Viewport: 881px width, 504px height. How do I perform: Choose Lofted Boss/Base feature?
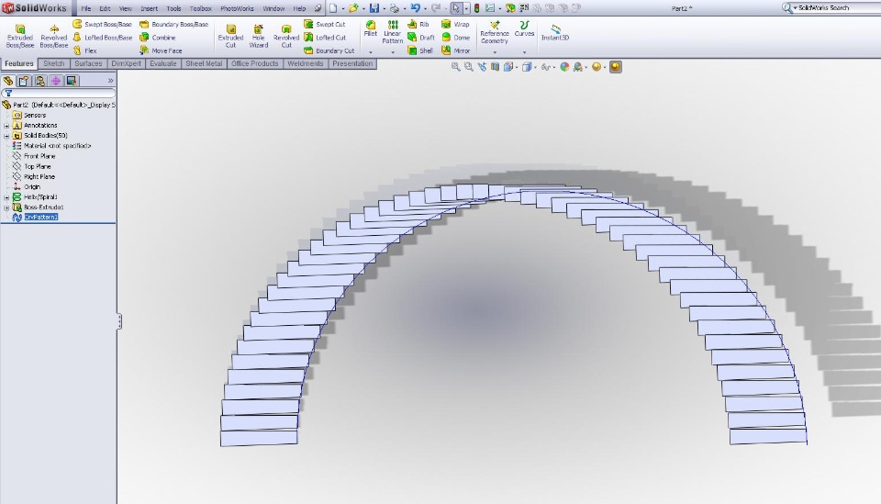tap(102, 37)
